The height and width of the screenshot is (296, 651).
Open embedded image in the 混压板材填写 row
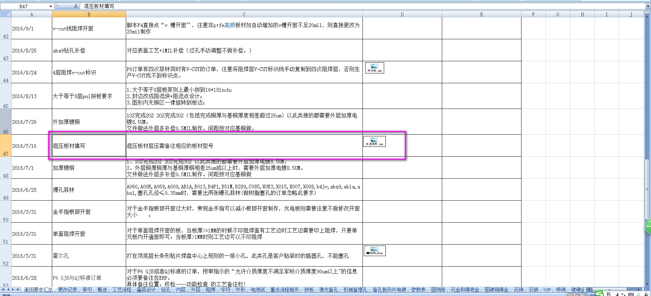tap(374, 141)
